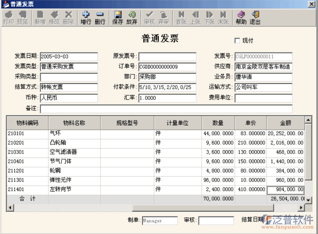Open 帮助 (help) from the toolbar
The width and height of the screenshot is (318, 234).
(x=241, y=18)
